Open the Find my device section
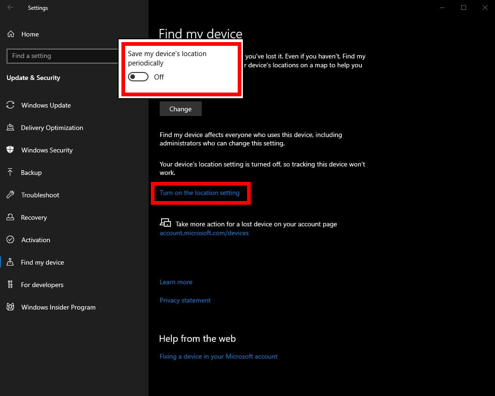 coord(42,262)
